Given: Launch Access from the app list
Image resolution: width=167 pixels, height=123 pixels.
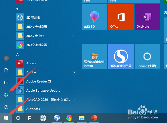Looking at the screenshot, I should (x=46, y=63).
